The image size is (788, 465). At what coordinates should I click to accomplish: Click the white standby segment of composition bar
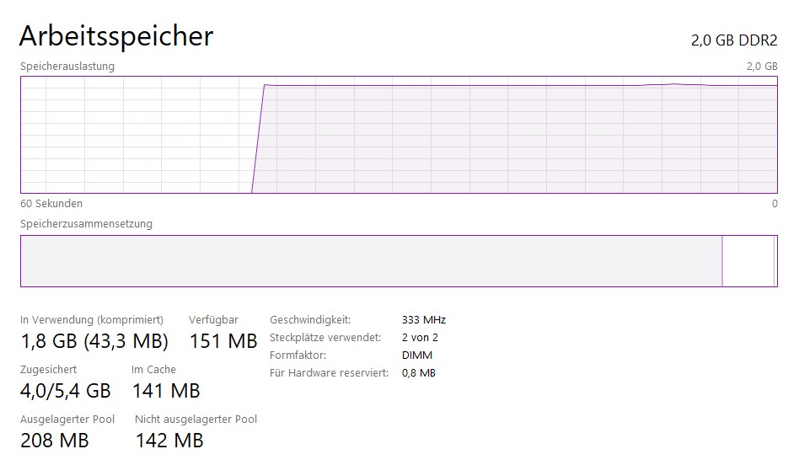pos(748,261)
